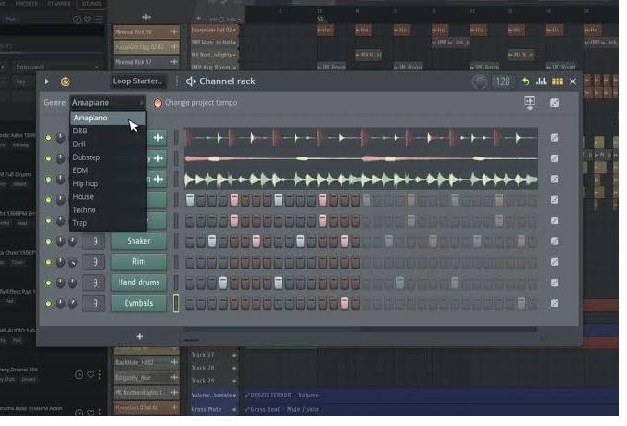
Task: Mute the Shaker channel LED
Action: coord(48,241)
